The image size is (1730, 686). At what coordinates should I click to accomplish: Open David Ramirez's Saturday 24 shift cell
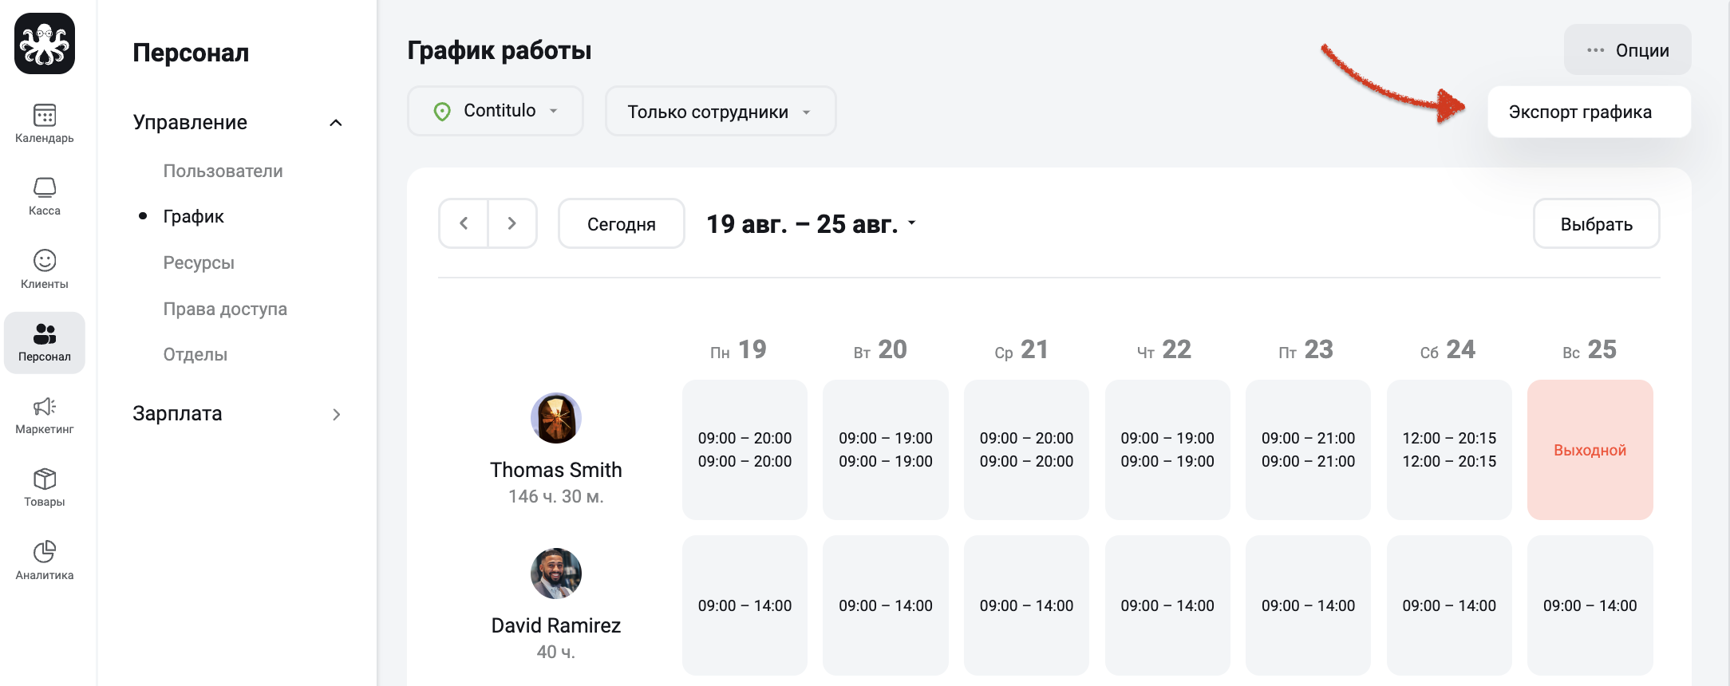tap(1449, 605)
